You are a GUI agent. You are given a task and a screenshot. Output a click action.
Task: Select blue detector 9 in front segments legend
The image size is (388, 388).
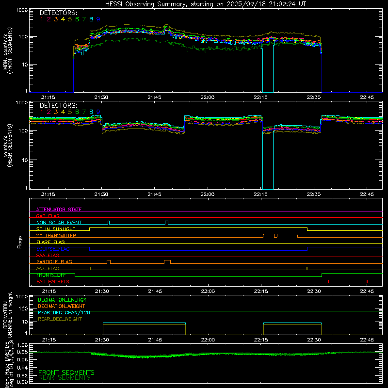pyautogui.click(x=98, y=19)
